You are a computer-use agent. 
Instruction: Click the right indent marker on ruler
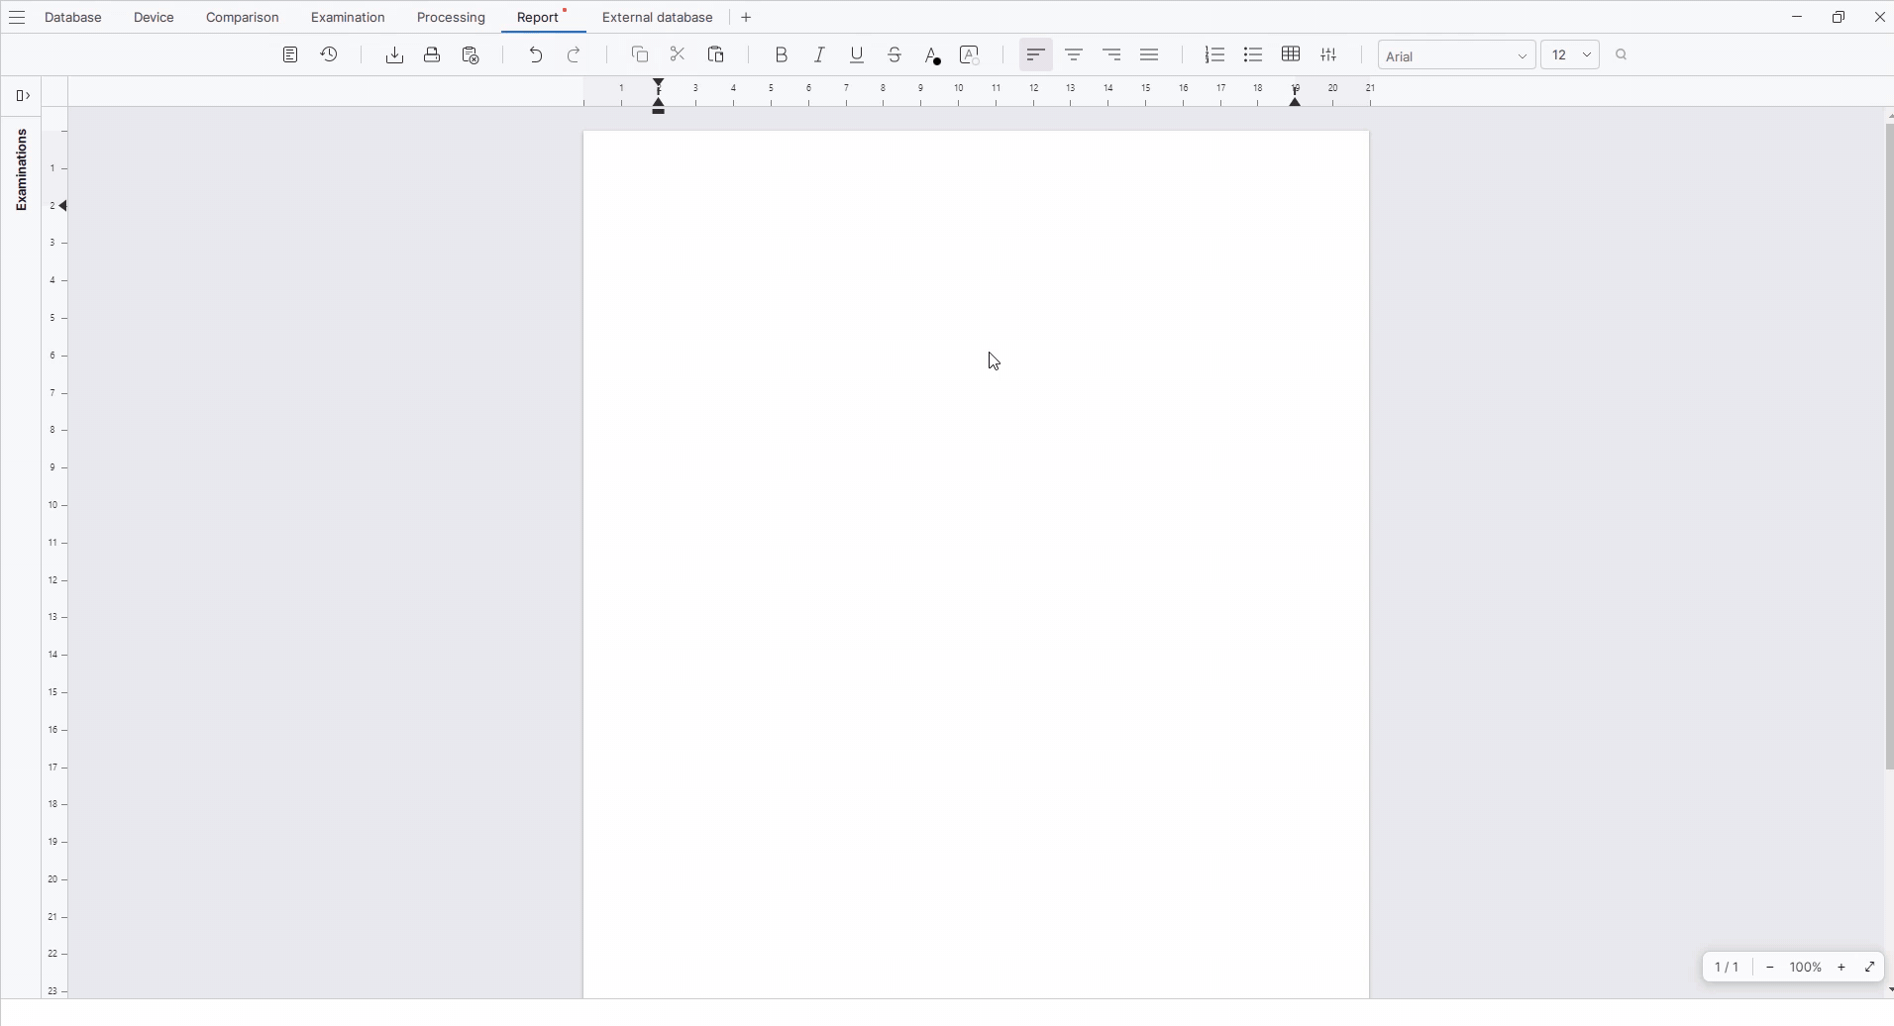(1296, 100)
